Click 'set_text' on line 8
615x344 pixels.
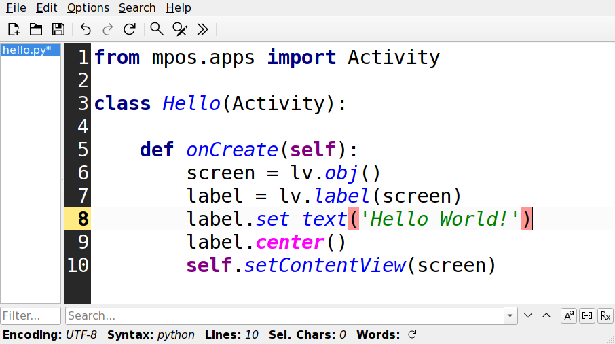(x=301, y=219)
